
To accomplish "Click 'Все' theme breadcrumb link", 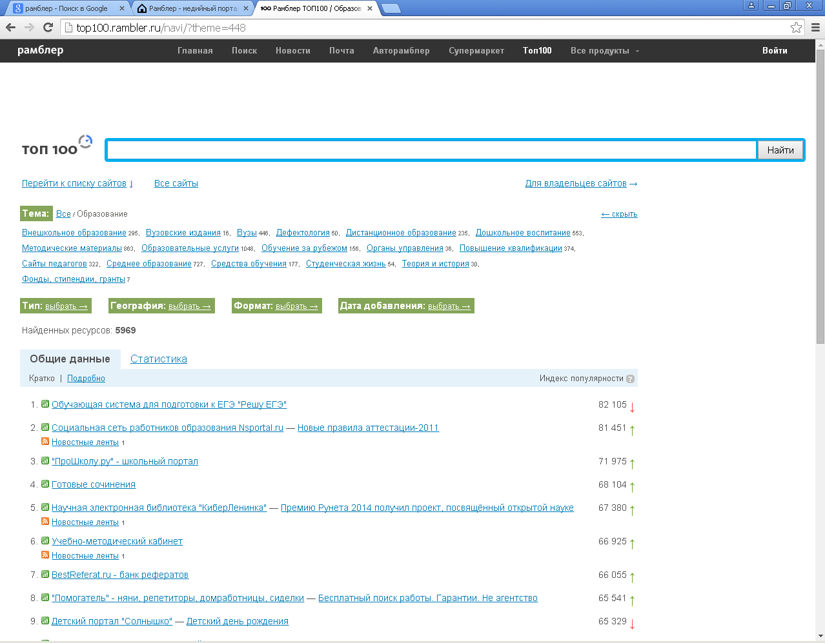I will click(63, 213).
